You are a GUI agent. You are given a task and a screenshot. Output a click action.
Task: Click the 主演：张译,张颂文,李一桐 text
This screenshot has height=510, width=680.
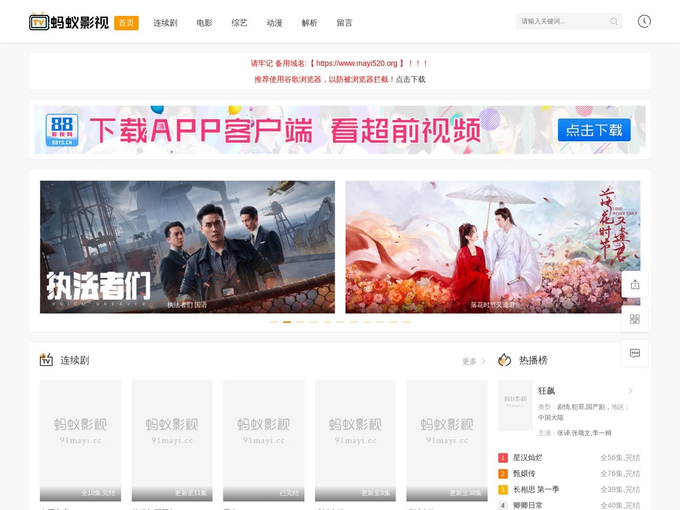pos(575,433)
